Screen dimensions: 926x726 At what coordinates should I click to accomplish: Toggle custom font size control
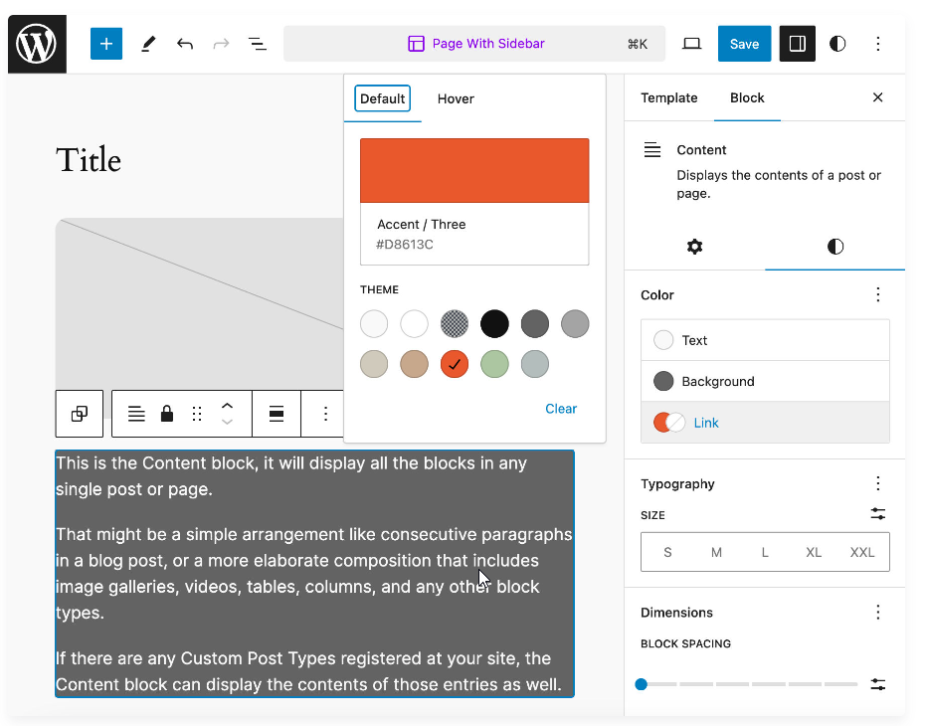878,514
